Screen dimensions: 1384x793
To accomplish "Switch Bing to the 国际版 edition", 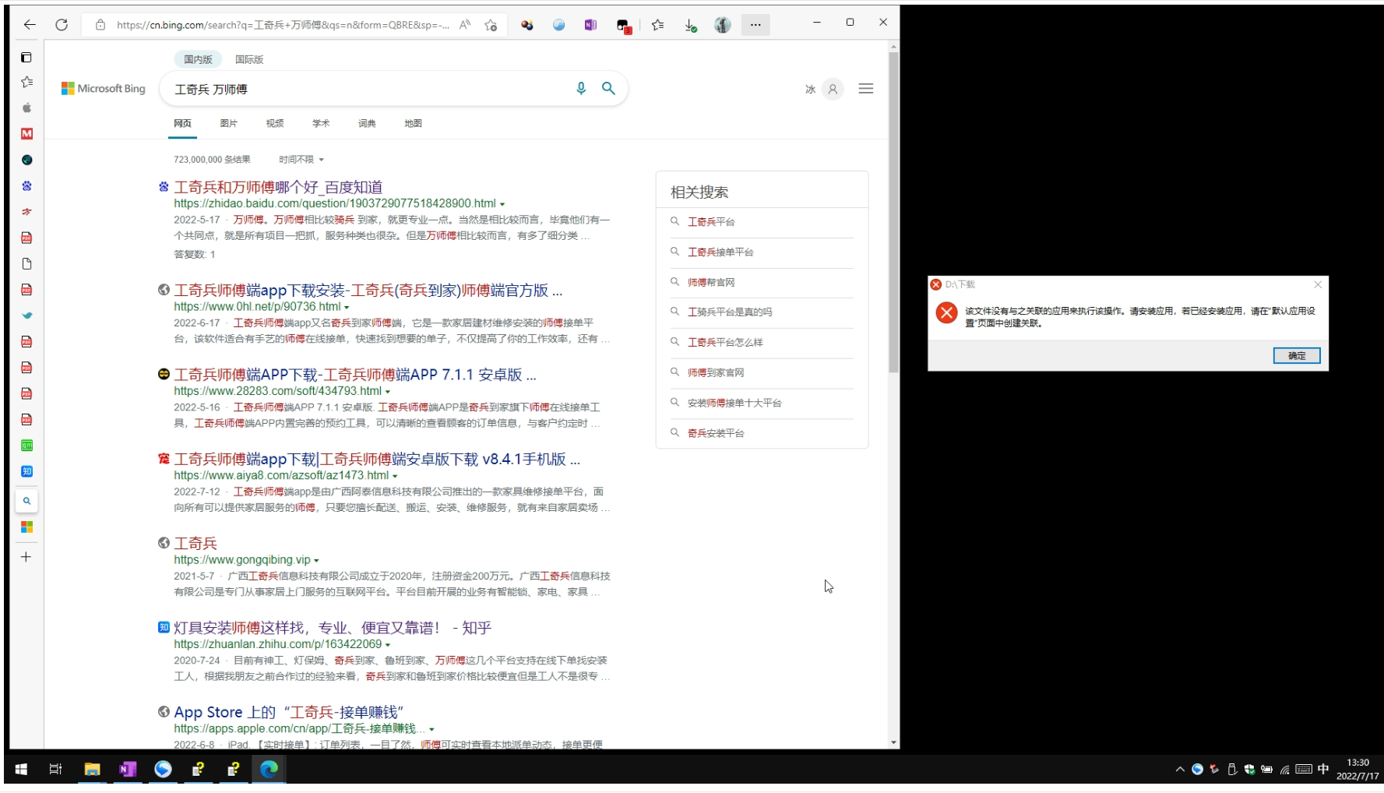I will (x=249, y=59).
